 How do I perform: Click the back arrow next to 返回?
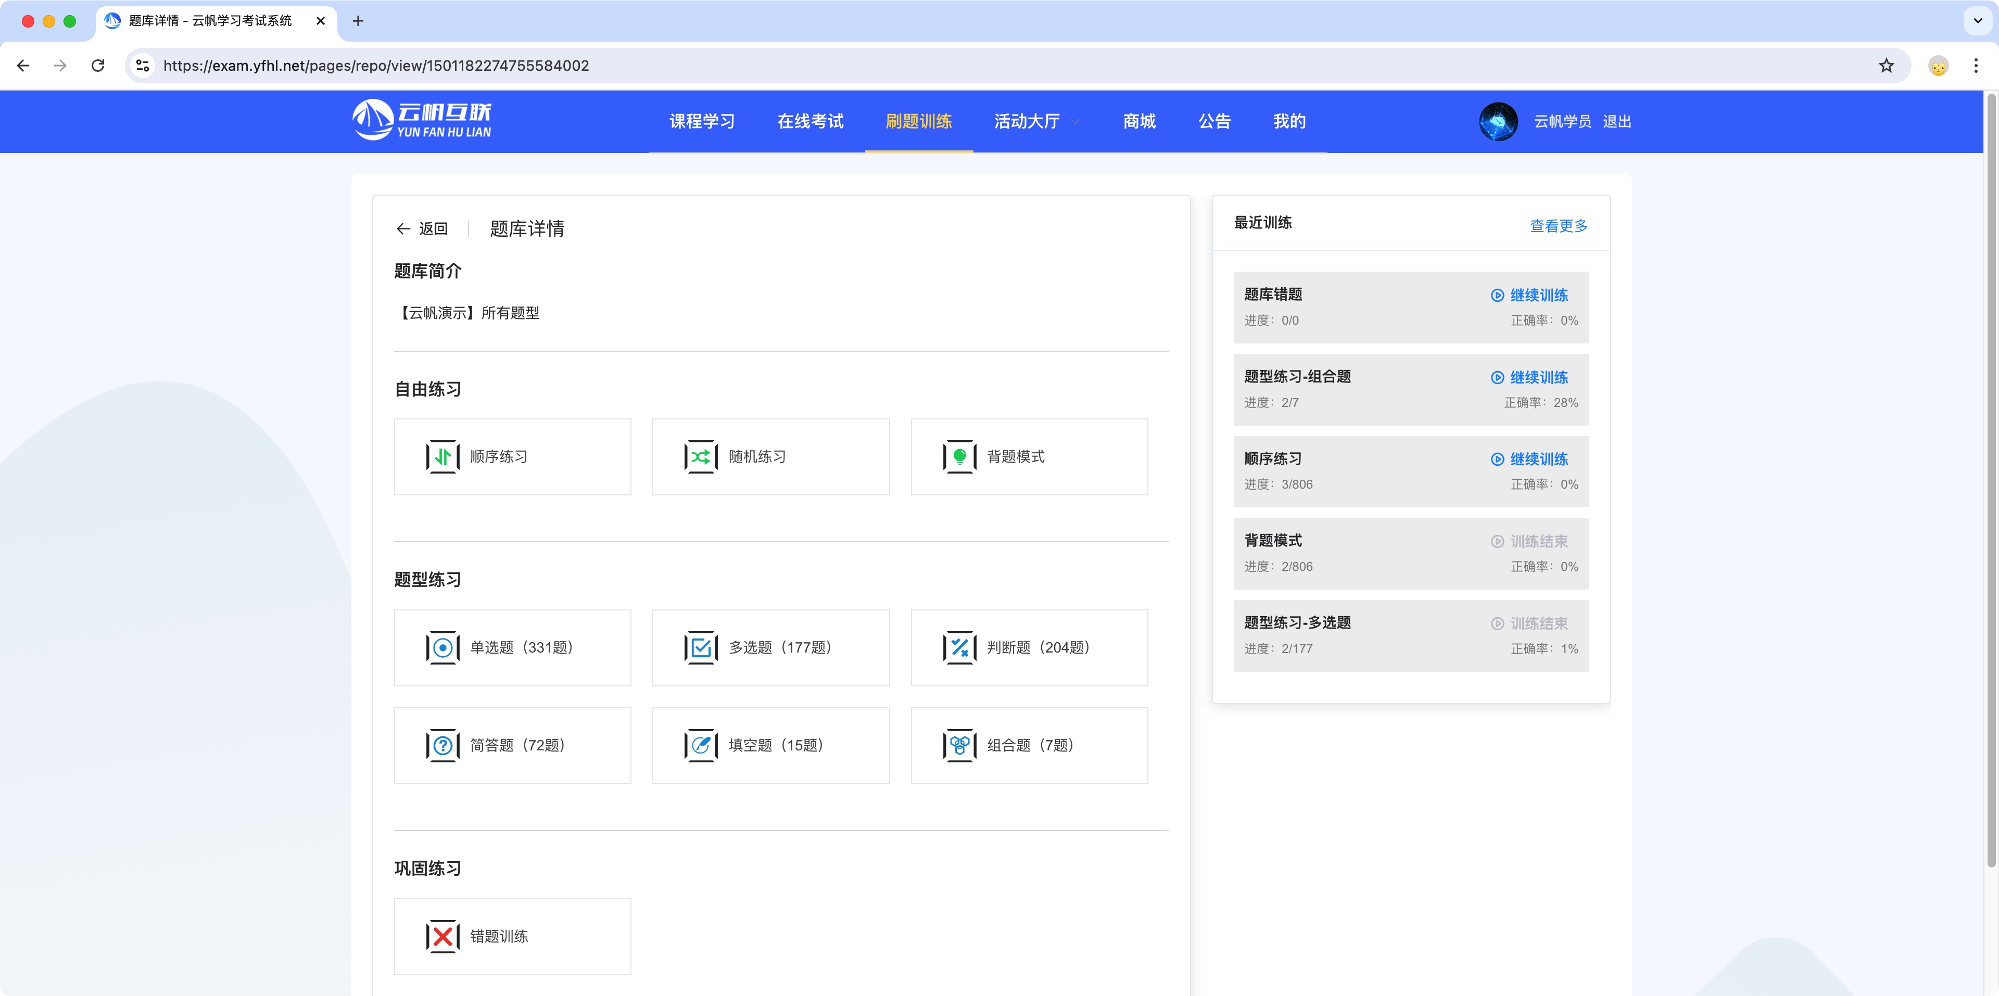pyautogui.click(x=403, y=228)
